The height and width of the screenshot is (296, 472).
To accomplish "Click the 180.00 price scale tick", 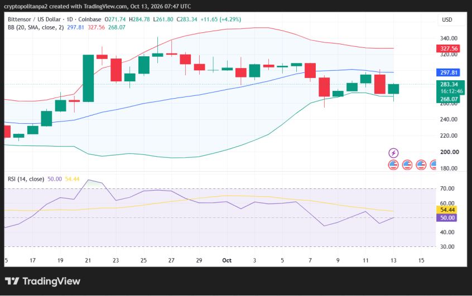I will pyautogui.click(x=449, y=168).
